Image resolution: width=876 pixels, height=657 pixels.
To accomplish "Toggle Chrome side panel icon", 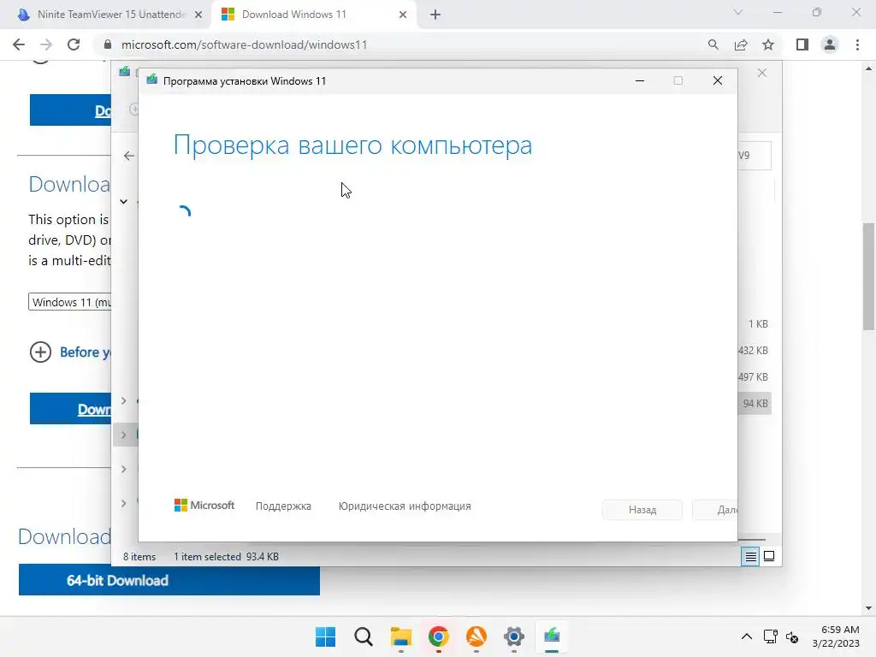I will point(802,44).
